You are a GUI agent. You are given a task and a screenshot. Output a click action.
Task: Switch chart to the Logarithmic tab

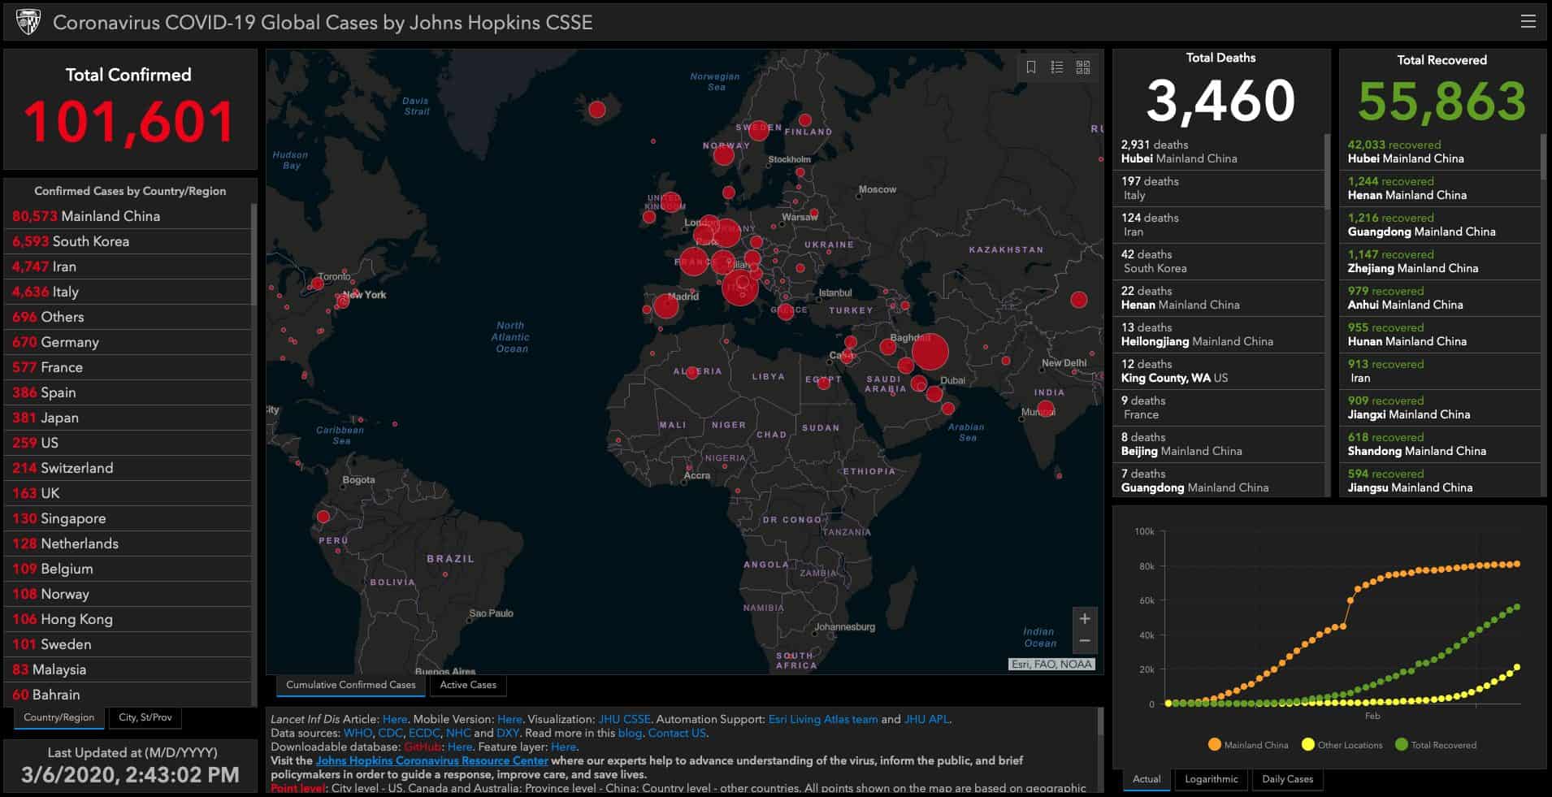tap(1211, 779)
